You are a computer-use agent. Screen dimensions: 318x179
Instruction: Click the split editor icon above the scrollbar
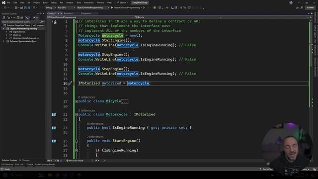pyautogui.click(x=311, y=17)
